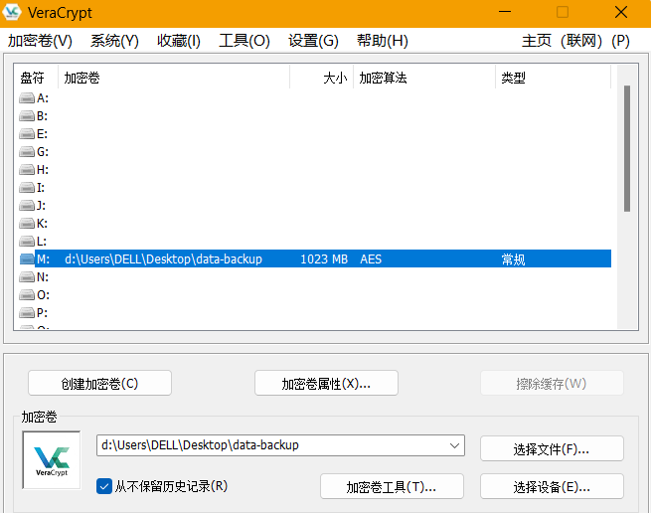The width and height of the screenshot is (651, 513).
Task: Click the mounted M: drive icon
Action: point(27,259)
